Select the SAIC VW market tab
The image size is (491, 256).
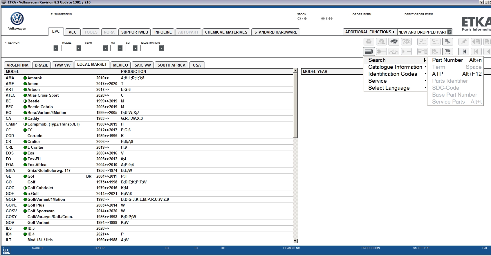tap(143, 65)
